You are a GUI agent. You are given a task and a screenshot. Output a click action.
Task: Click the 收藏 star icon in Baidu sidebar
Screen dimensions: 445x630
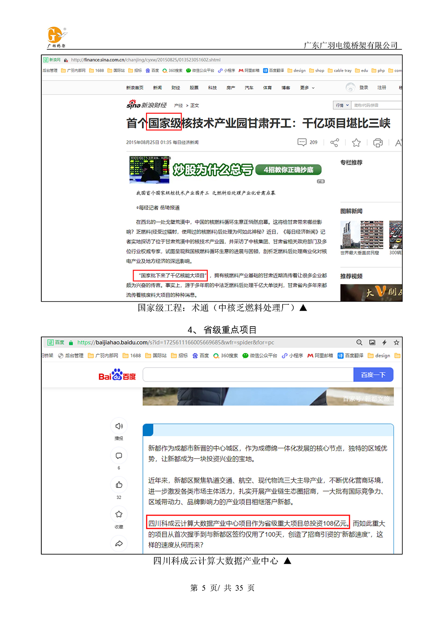pyautogui.click(x=119, y=514)
